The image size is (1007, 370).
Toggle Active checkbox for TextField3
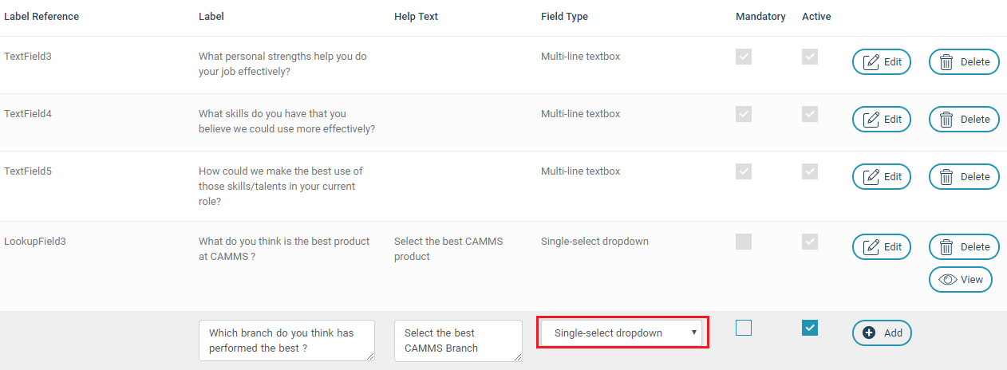point(810,57)
